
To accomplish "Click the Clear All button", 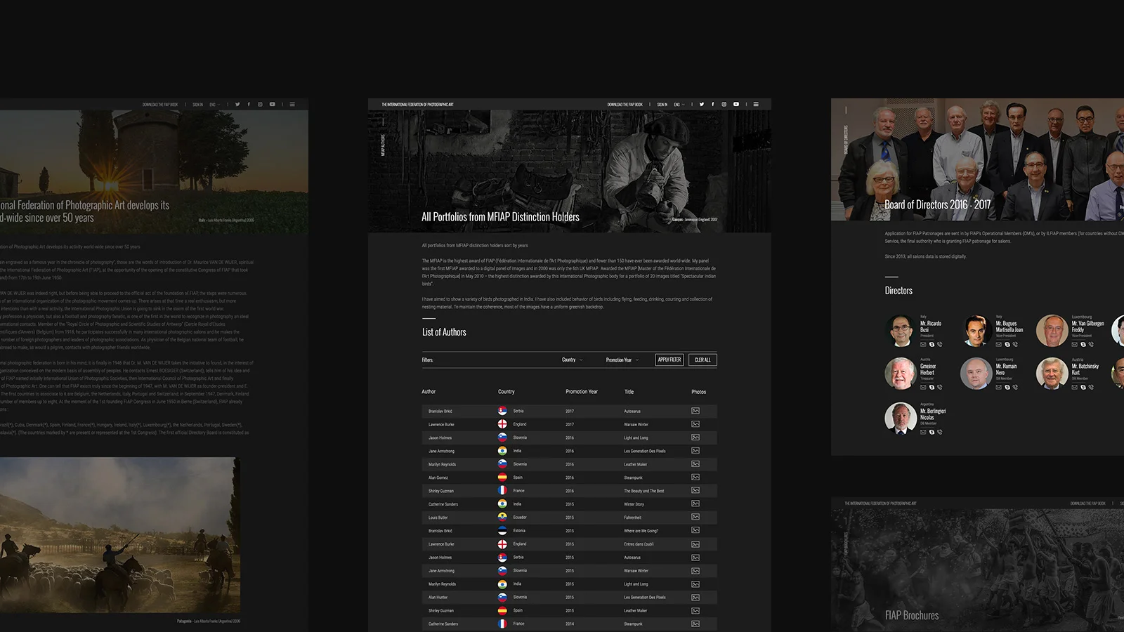I will tap(702, 360).
